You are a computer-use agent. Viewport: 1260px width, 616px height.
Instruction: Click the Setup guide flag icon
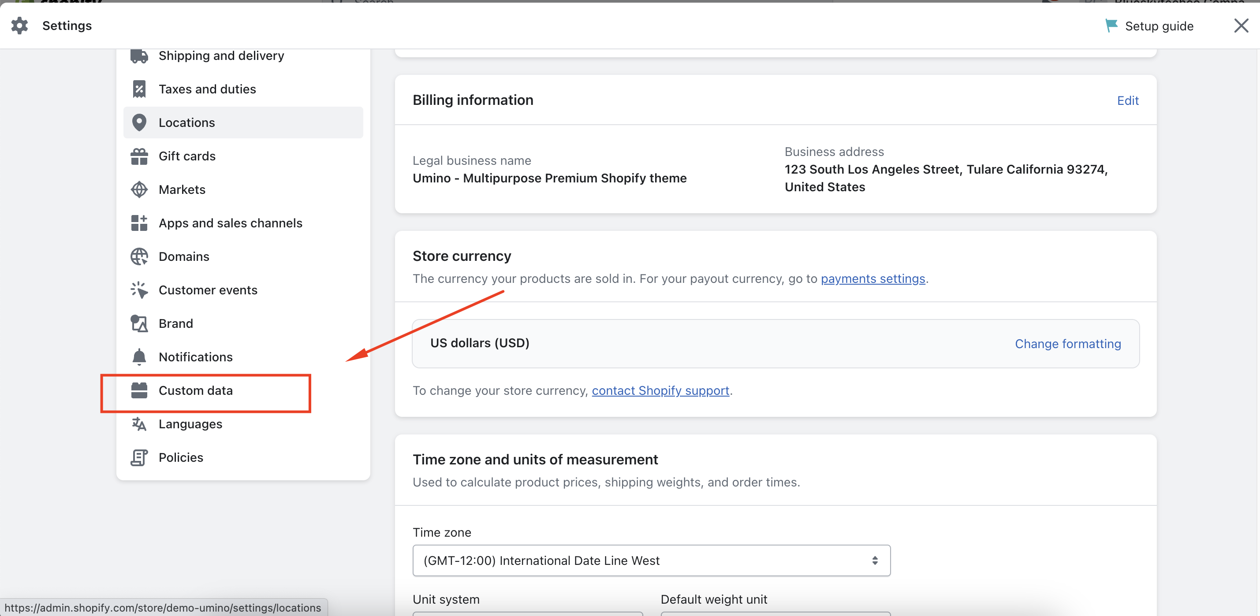pos(1111,26)
